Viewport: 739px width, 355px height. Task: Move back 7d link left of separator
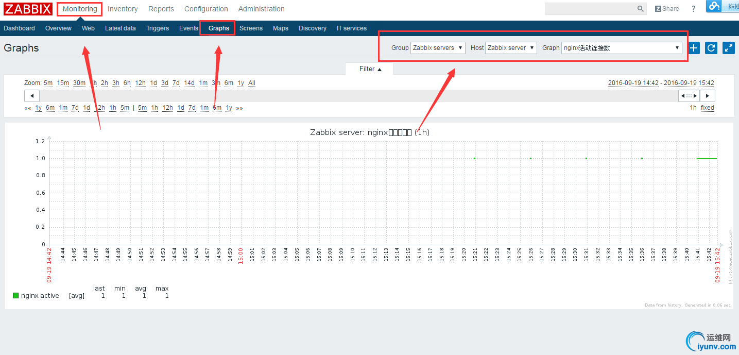click(75, 108)
